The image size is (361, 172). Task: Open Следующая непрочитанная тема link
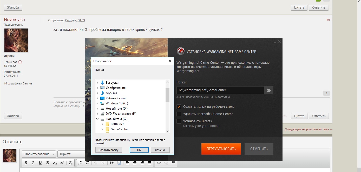coord(309,129)
